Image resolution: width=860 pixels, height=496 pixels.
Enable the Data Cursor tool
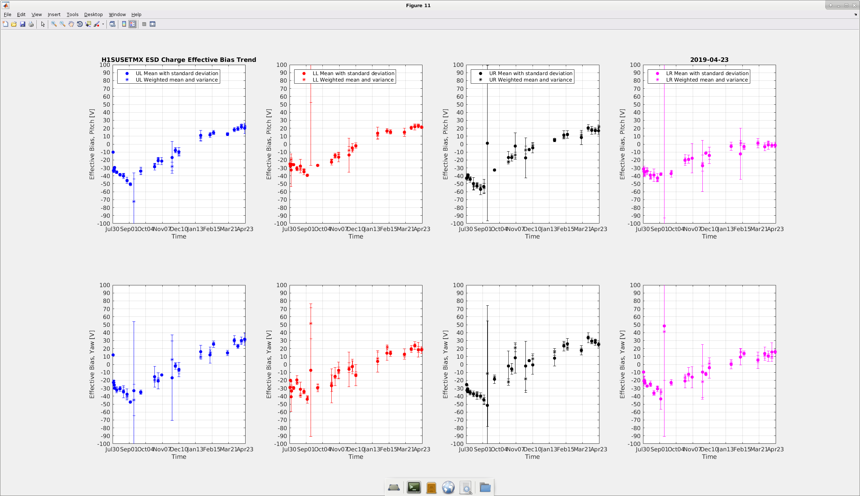tap(88, 24)
